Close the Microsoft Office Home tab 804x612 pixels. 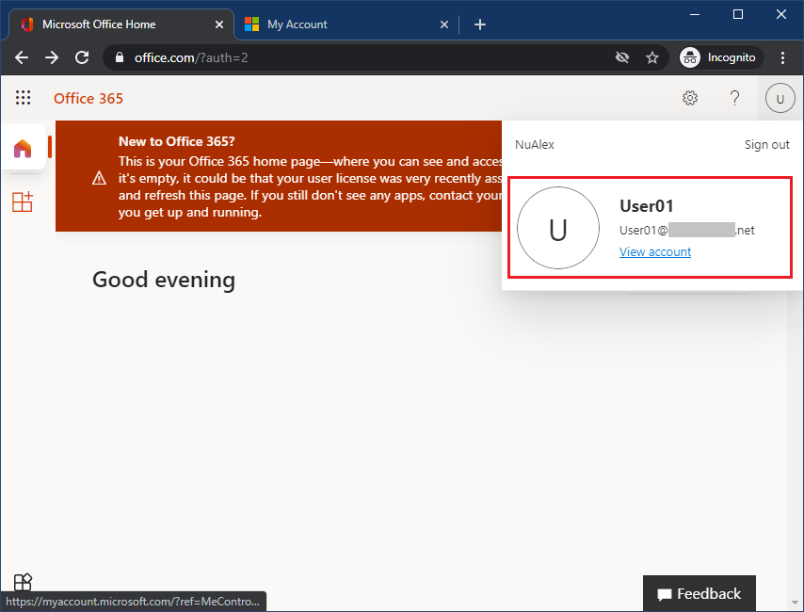click(219, 24)
